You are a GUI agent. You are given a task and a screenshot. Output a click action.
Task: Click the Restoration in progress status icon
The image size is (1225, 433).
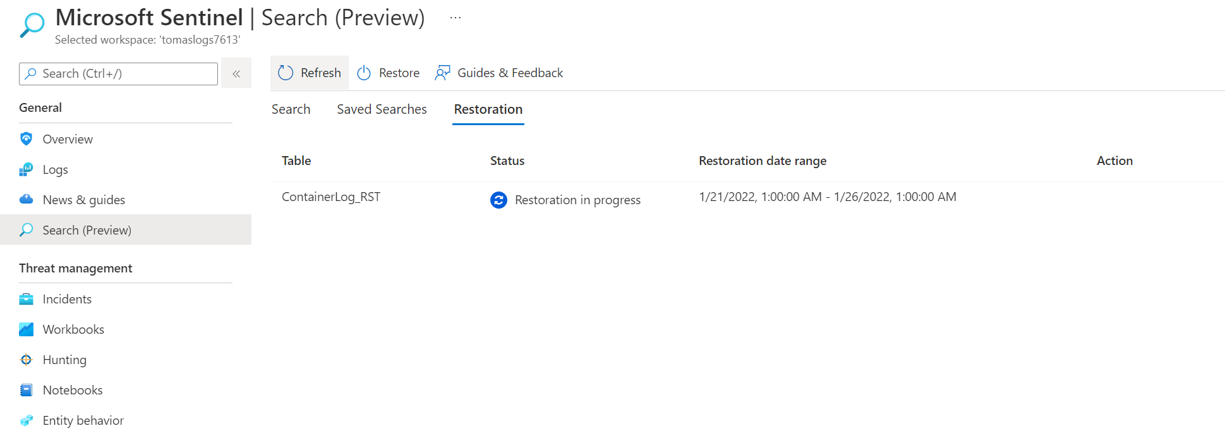[498, 200]
